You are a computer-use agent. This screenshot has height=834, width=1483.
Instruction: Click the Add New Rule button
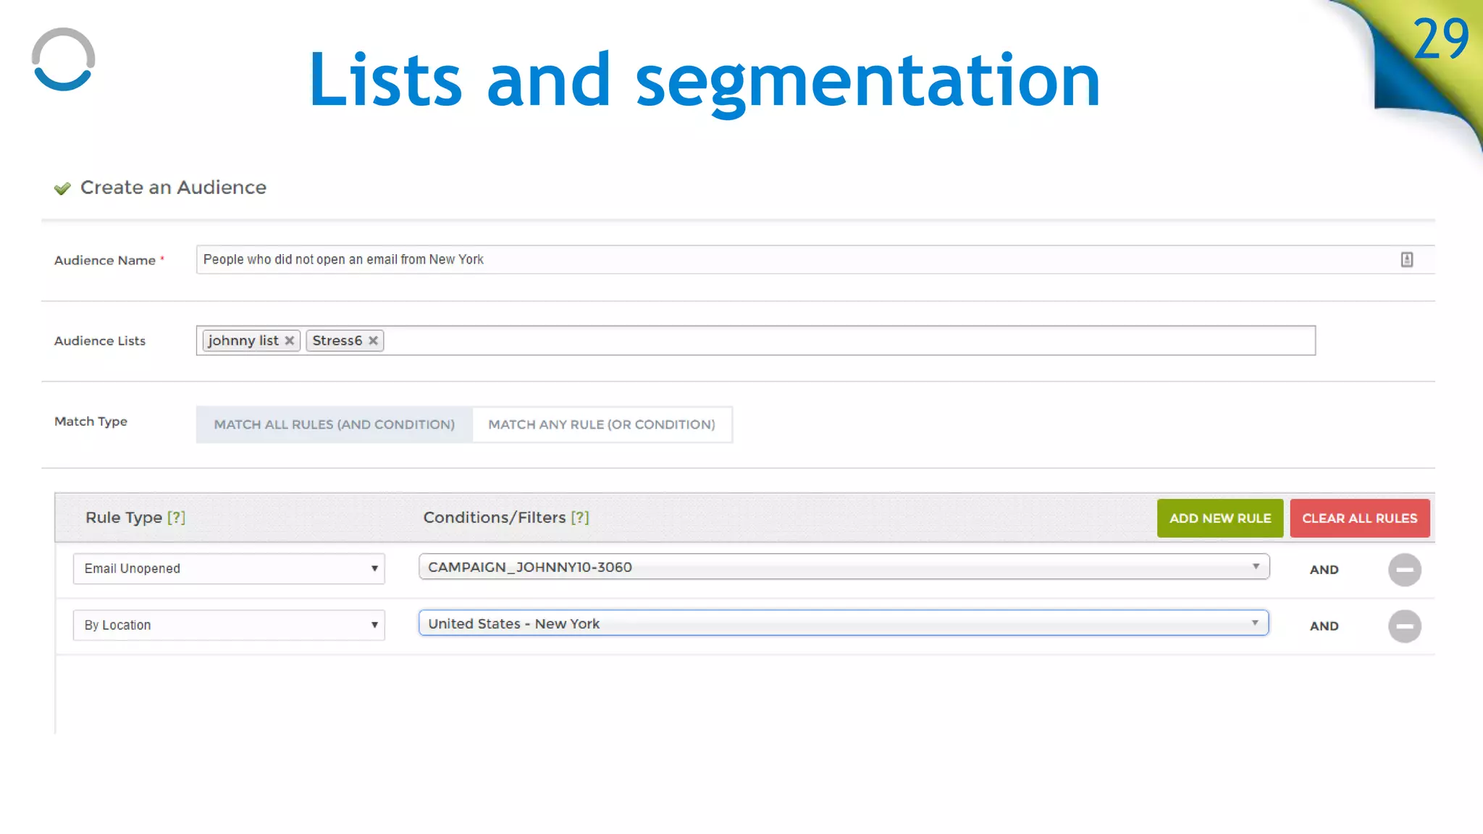pos(1219,518)
